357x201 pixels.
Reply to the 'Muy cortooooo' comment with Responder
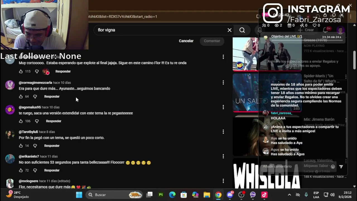click(x=63, y=71)
